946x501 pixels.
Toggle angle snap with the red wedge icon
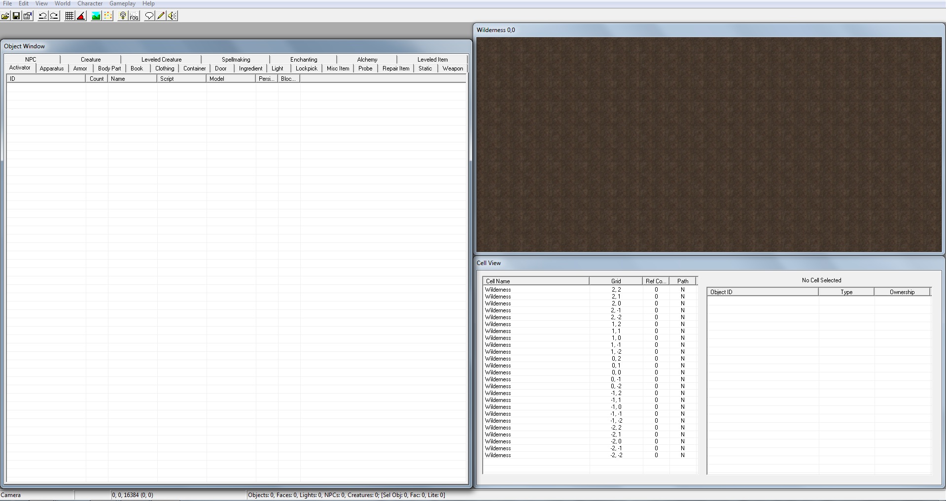click(81, 16)
